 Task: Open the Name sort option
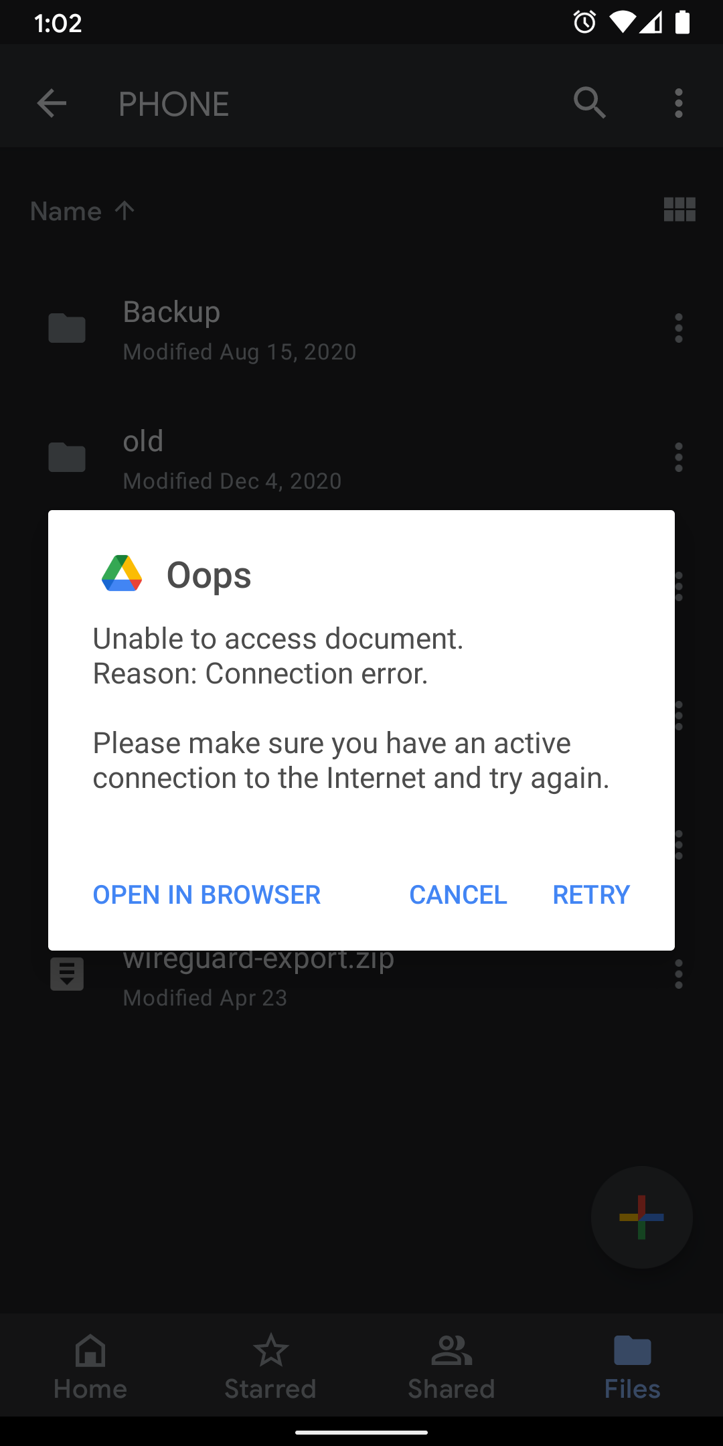click(66, 212)
